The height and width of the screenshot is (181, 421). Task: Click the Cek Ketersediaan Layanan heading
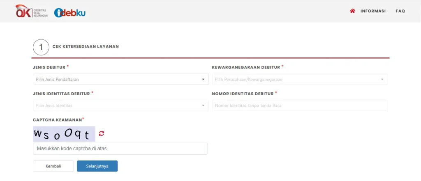coord(86,47)
